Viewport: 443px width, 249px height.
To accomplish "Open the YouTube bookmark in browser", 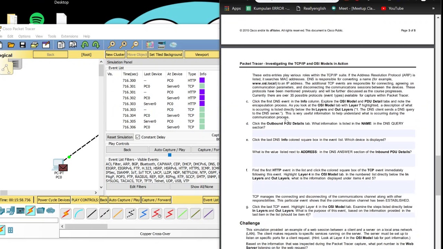I will [x=392, y=8].
